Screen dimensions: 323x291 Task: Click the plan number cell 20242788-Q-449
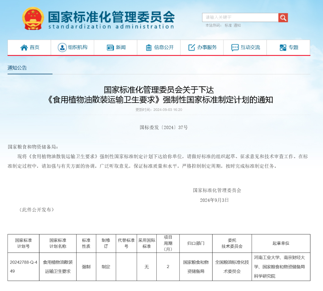click(24, 267)
